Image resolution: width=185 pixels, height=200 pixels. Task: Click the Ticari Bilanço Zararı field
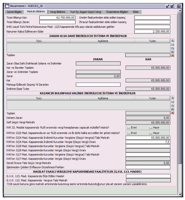tap(57, 22)
